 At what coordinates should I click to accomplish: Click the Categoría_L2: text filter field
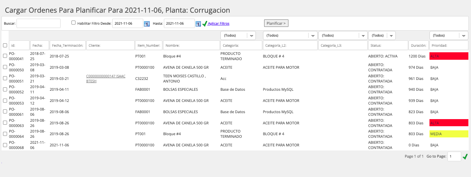pos(290,45)
